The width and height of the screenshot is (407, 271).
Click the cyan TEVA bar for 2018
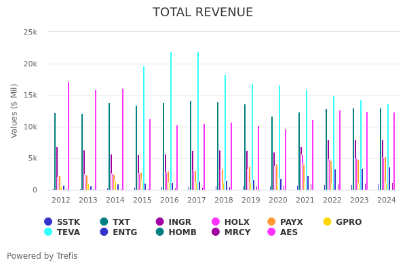tap(225, 132)
